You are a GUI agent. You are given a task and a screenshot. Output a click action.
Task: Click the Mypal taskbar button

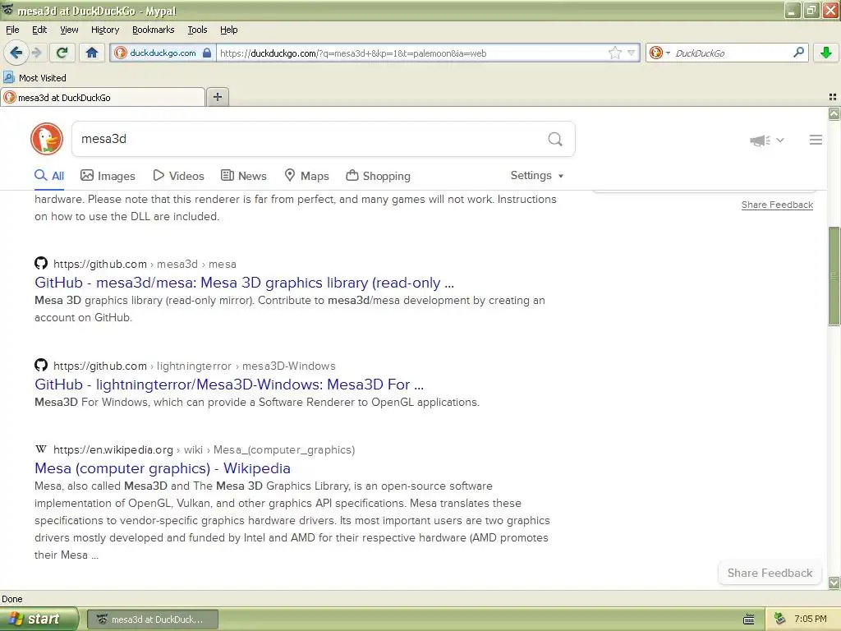pos(153,619)
